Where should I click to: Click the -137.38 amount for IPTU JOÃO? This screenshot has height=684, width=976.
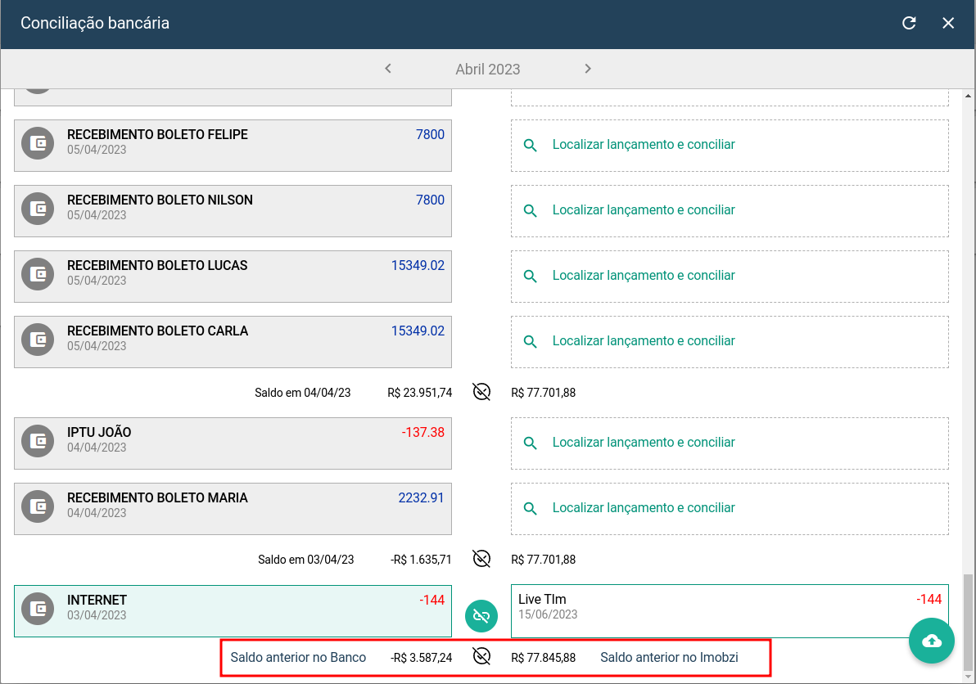click(x=422, y=432)
